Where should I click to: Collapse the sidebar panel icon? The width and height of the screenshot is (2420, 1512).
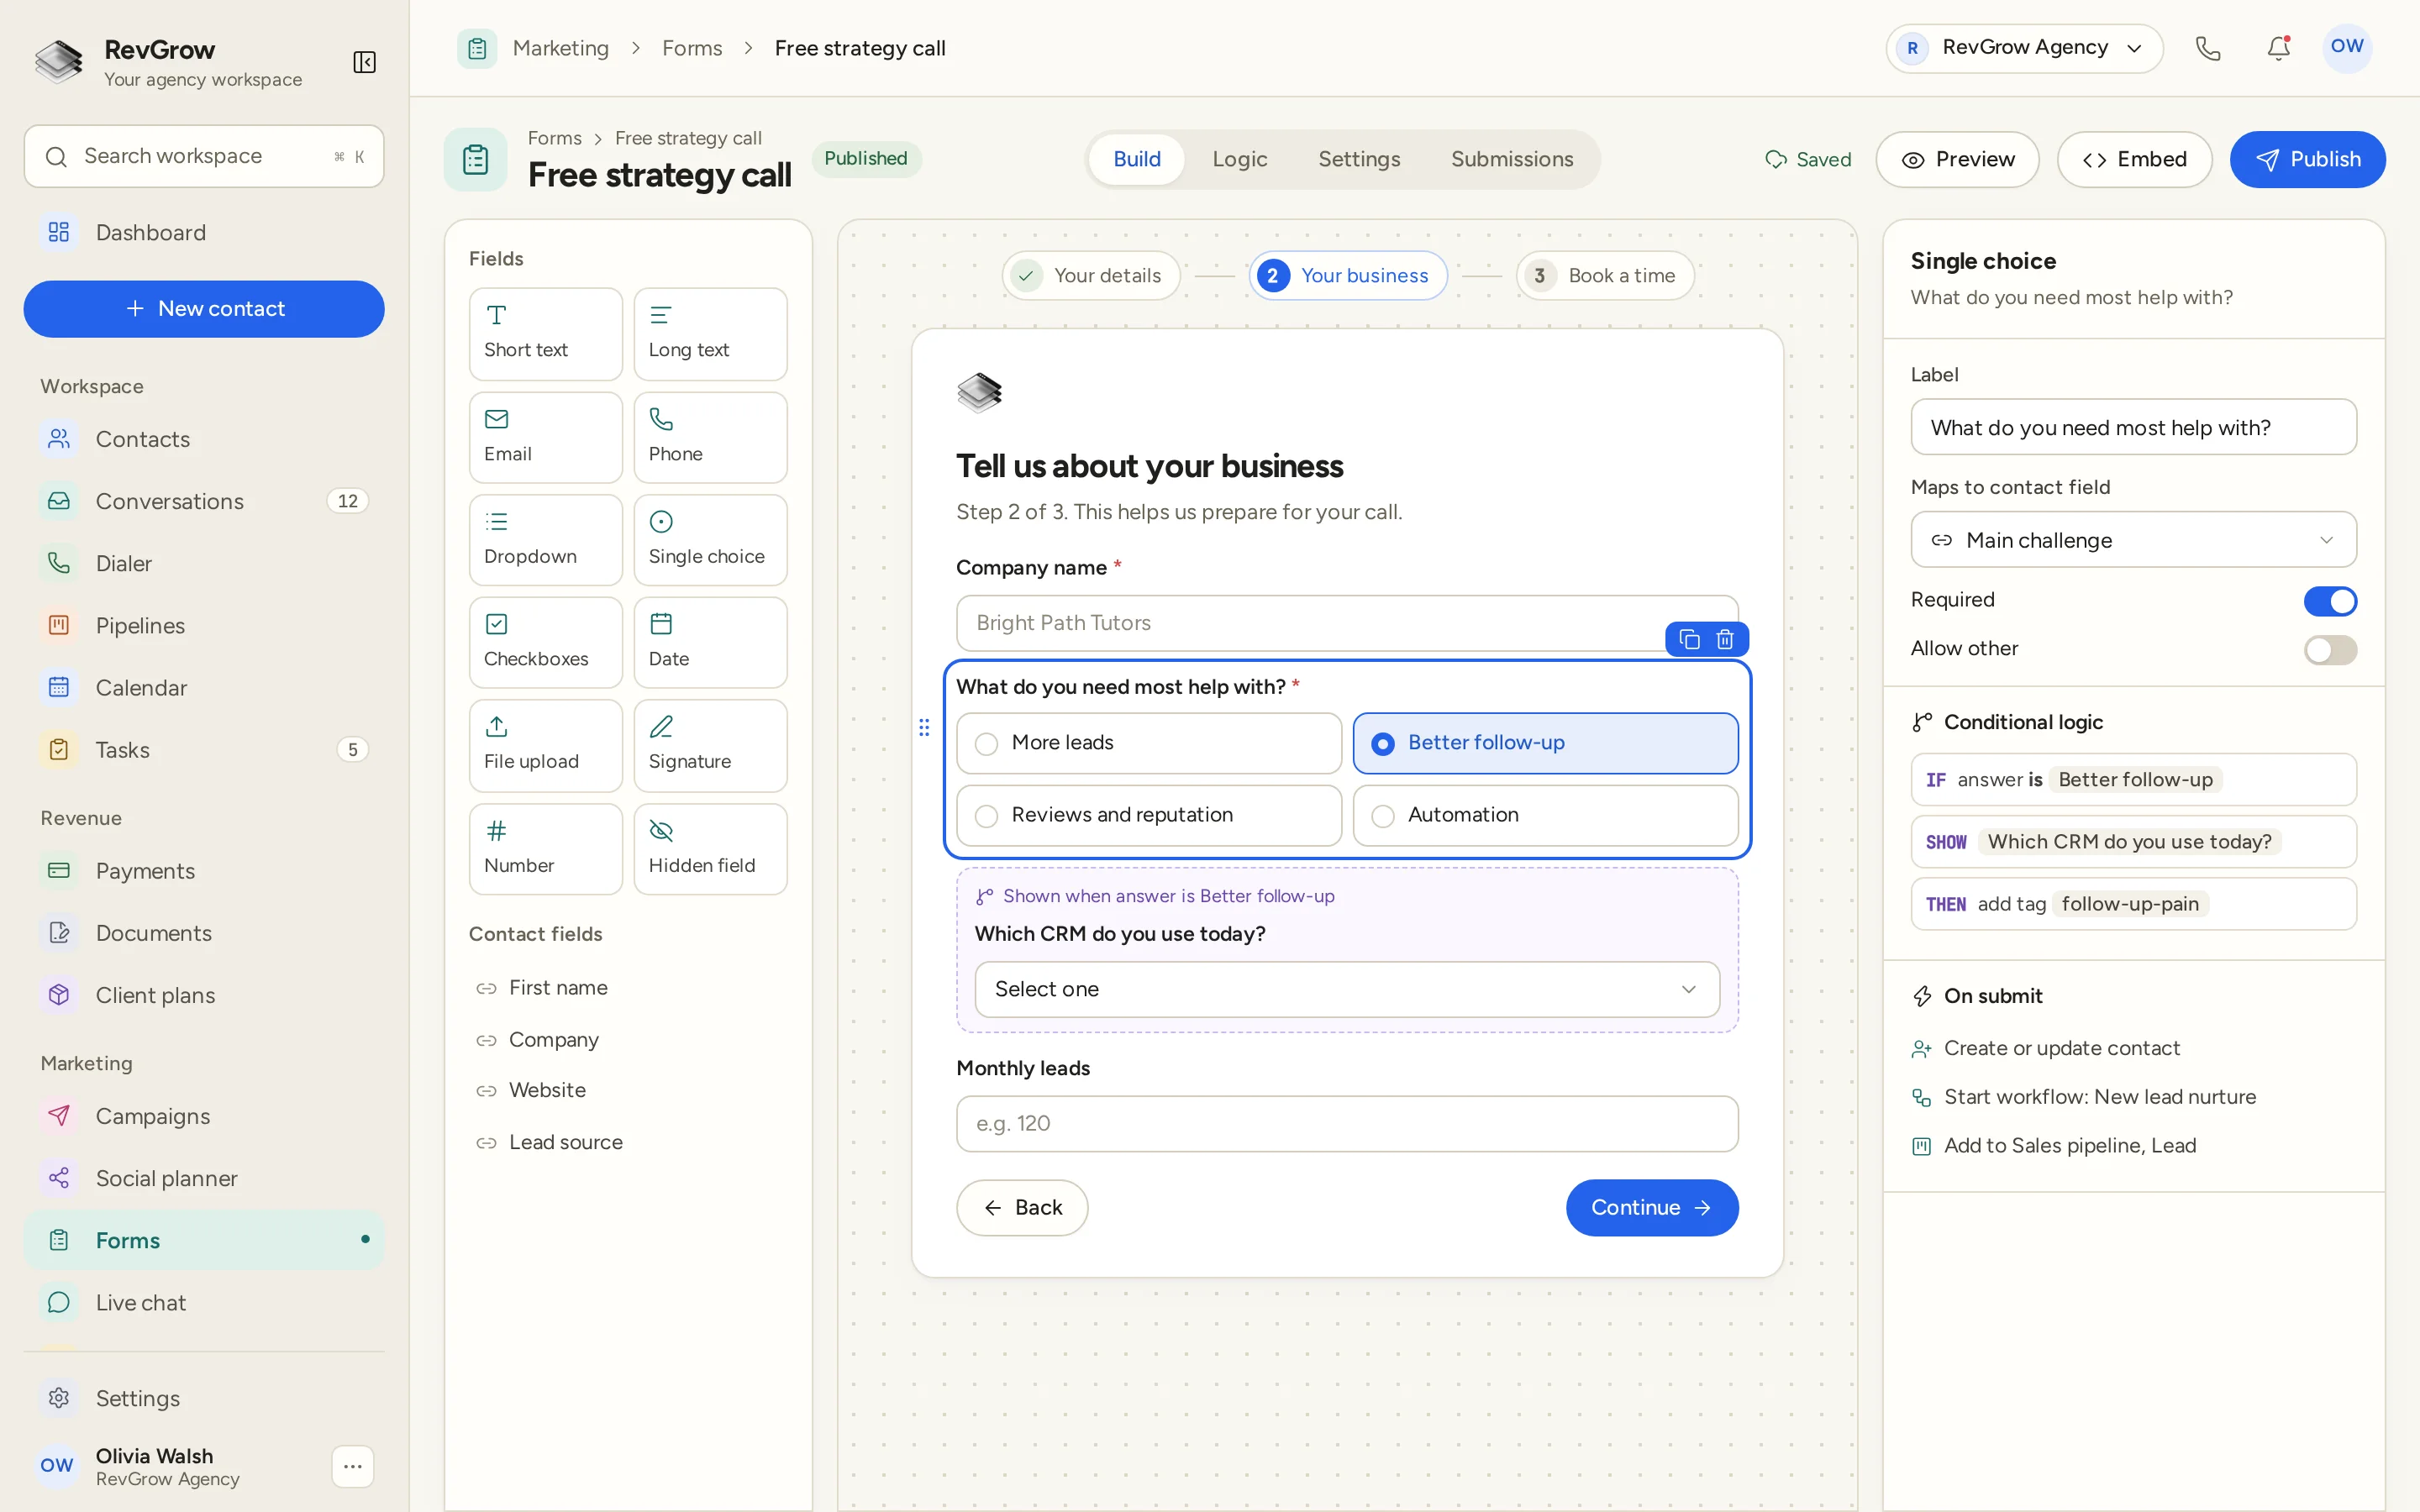(x=364, y=62)
